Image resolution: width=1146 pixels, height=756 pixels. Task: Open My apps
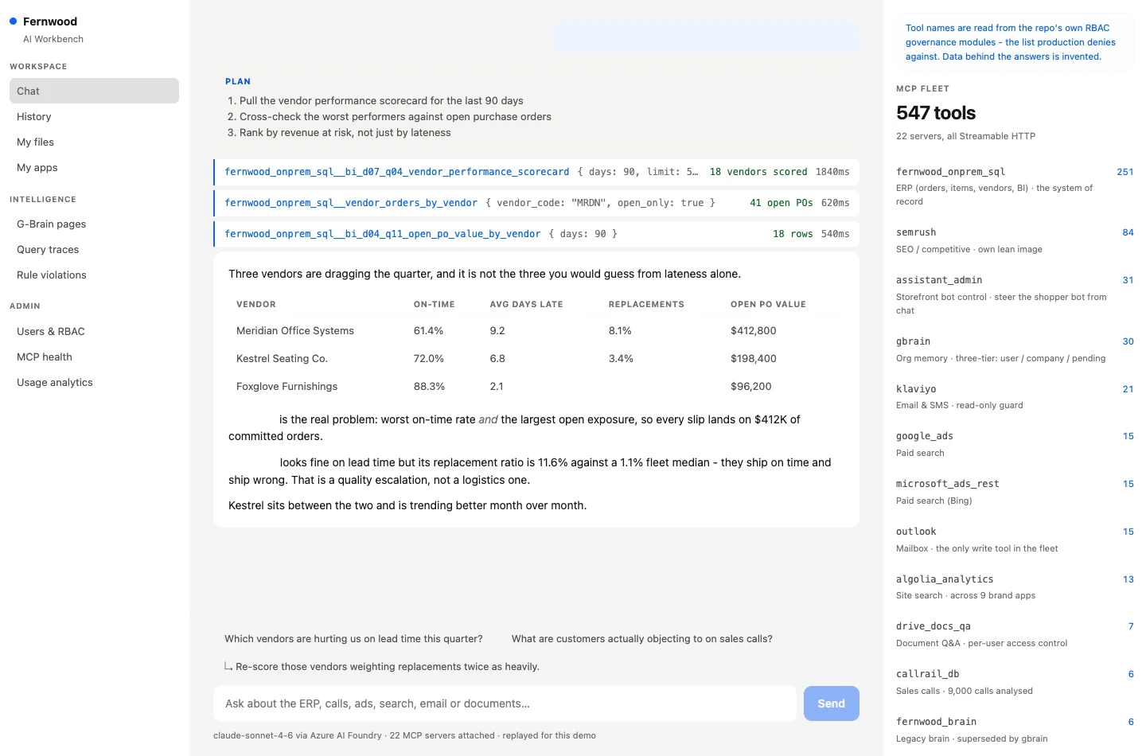point(94,167)
